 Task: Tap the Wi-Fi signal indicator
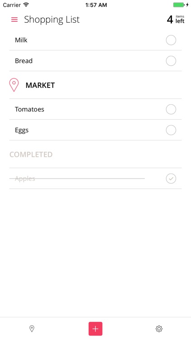click(x=26, y=5)
